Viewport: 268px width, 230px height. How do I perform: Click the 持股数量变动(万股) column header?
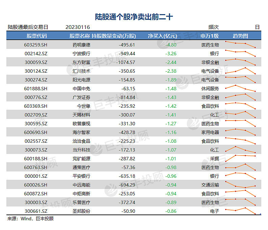click(114, 36)
